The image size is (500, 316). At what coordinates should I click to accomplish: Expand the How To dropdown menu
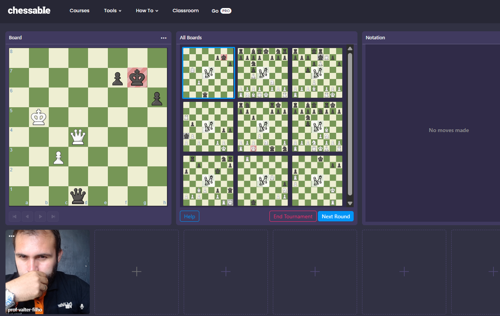[x=147, y=11]
